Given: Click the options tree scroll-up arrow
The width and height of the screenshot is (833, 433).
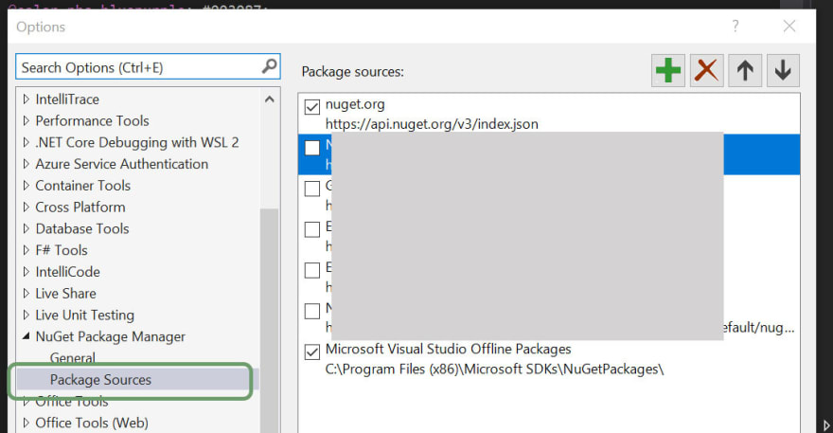Looking at the screenshot, I should [270, 99].
